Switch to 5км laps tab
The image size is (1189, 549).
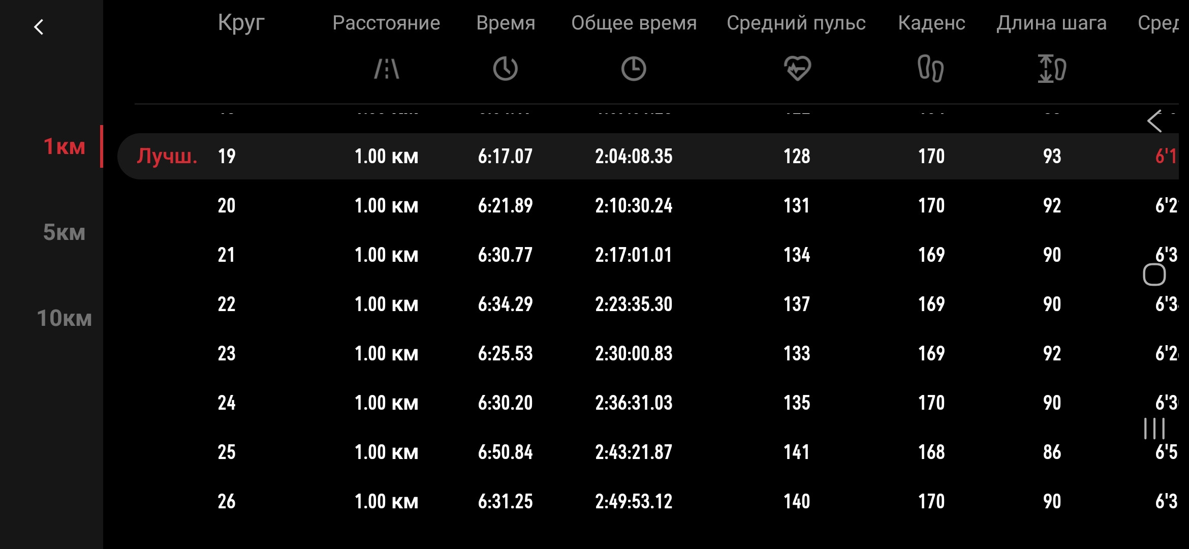coord(64,232)
